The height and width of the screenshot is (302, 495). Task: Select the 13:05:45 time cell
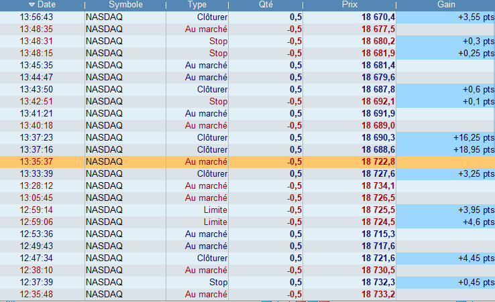(36, 198)
